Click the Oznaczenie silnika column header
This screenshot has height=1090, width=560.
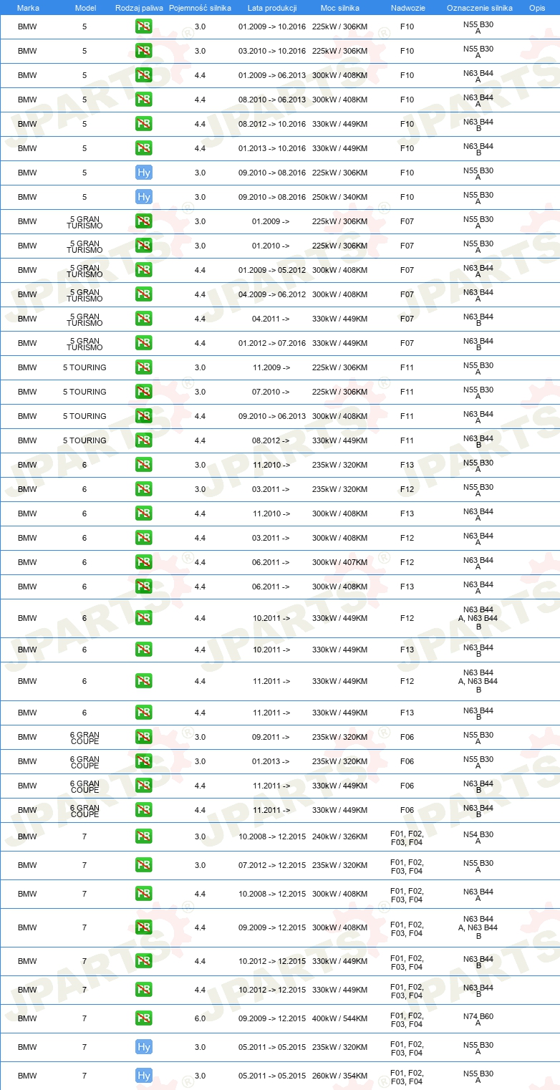click(x=479, y=7)
